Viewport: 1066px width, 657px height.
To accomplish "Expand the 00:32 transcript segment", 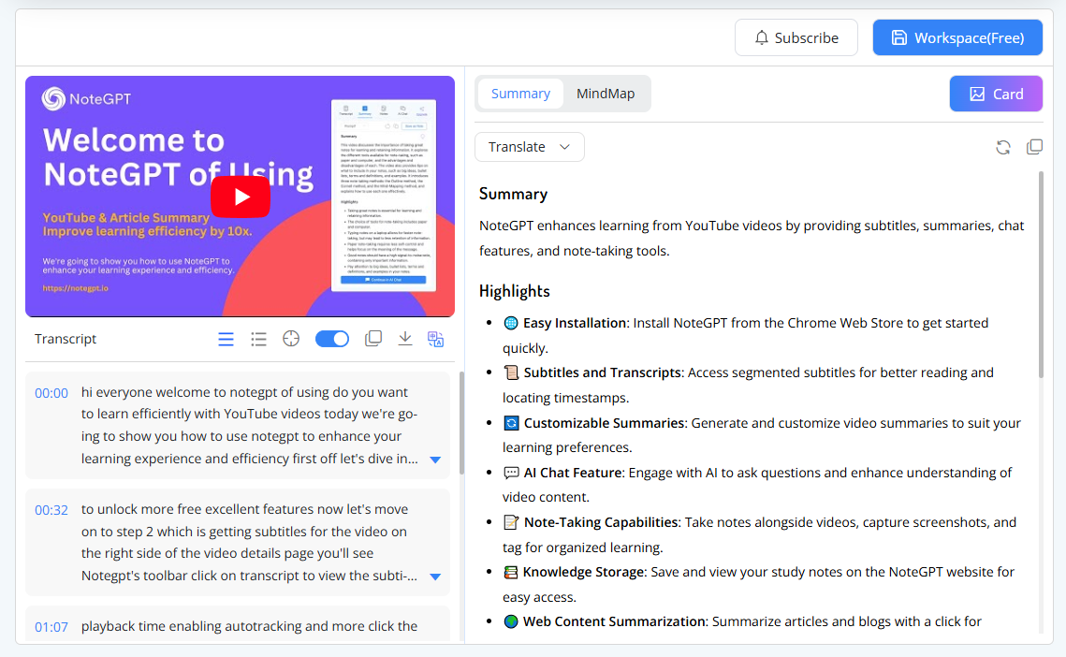I will click(x=436, y=577).
